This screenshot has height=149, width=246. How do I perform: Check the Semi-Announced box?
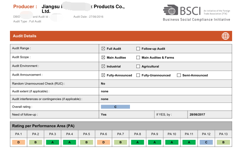pos(179,75)
